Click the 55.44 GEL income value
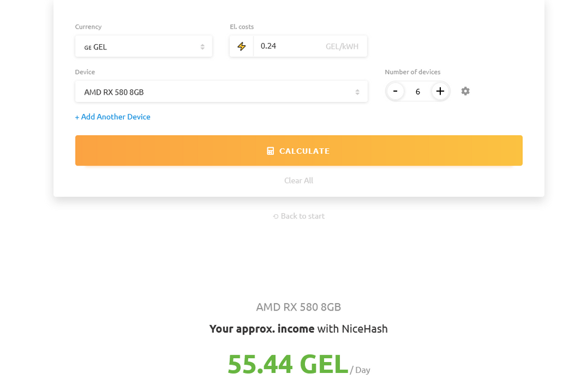 coord(288,364)
